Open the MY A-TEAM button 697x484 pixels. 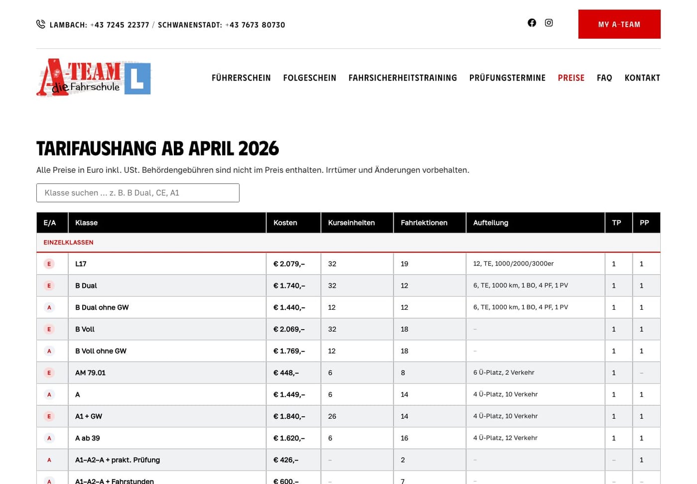point(619,24)
